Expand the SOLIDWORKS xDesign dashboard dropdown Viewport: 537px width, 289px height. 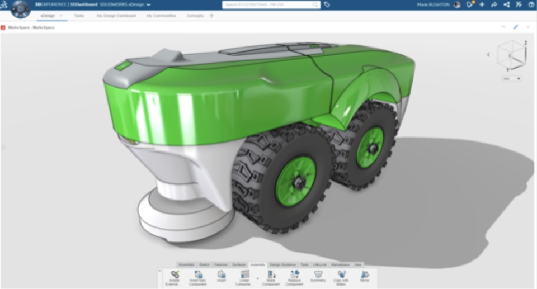[148, 5]
